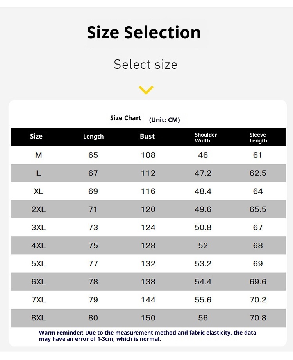Select the 'Bust' column header

click(147, 137)
